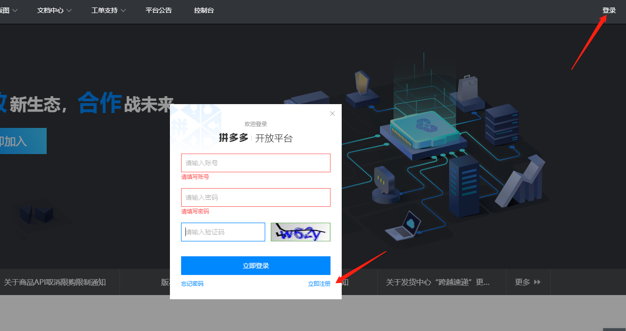Screen dimensions: 626x331
Task: Refresh the captcha image
Action: coord(301,232)
